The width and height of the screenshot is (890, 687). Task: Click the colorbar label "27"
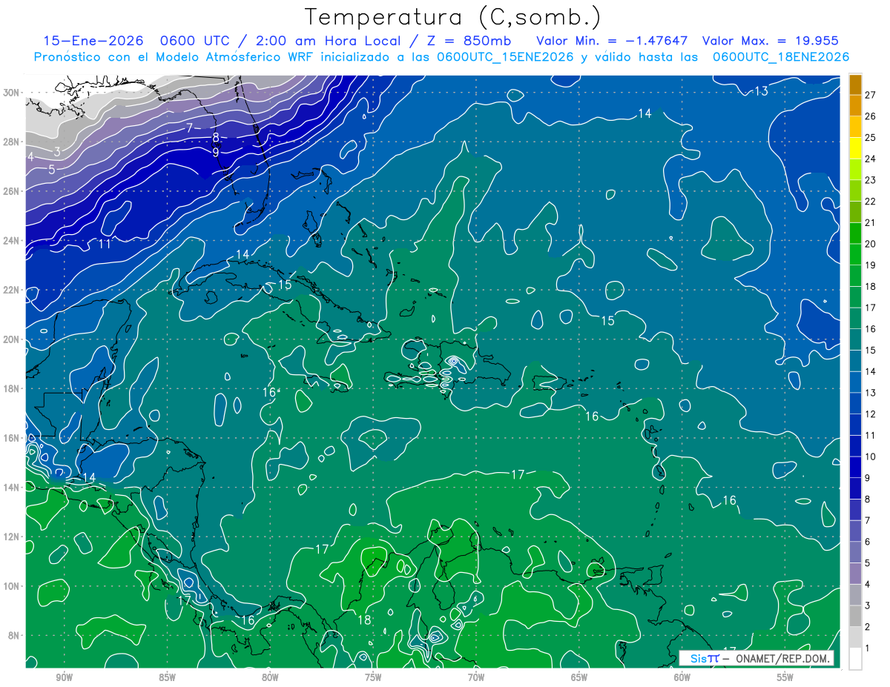(871, 94)
